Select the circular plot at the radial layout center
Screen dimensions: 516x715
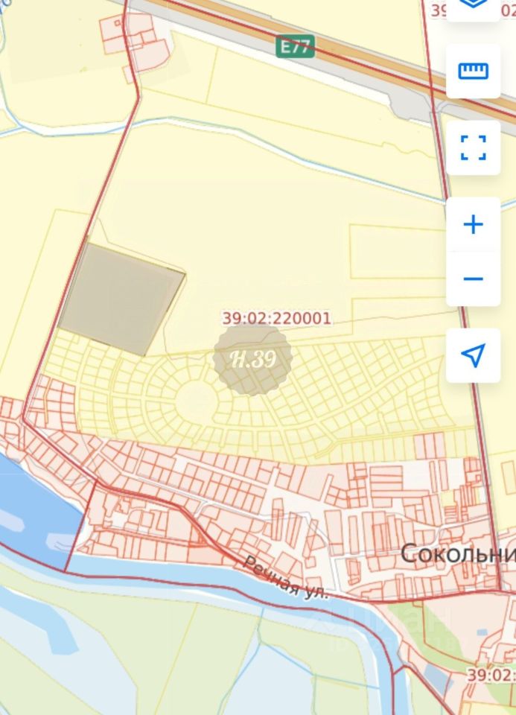[x=196, y=401]
